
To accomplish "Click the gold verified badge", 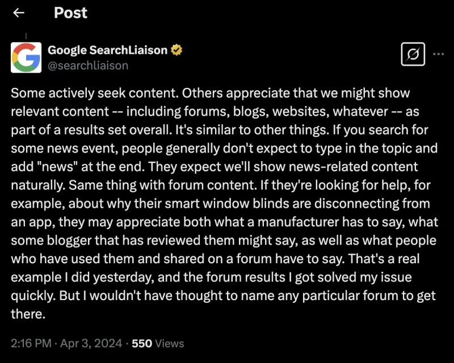I will [x=176, y=50].
